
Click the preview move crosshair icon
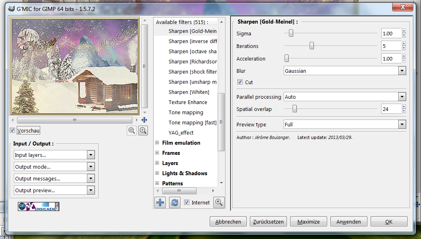144,120
